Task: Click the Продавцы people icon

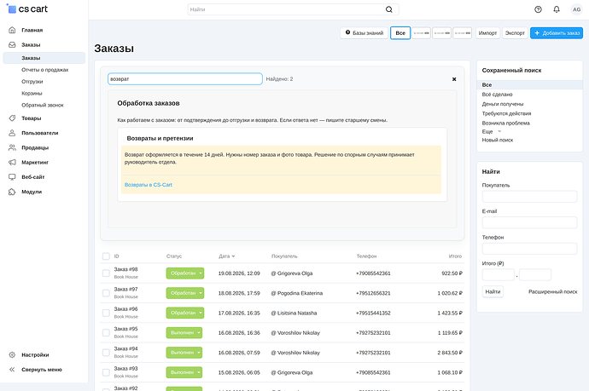Action: click(x=12, y=147)
